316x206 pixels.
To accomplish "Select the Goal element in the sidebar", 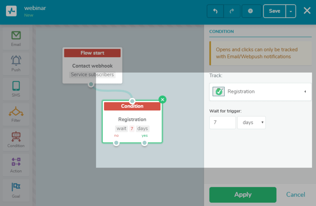I will coord(16,190).
